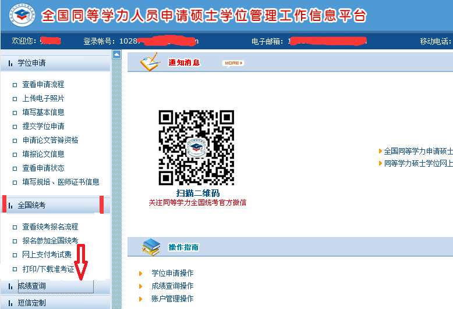The height and width of the screenshot is (309, 453).
Task: Open 申请论文答辩资格 link
Action: click(50, 141)
